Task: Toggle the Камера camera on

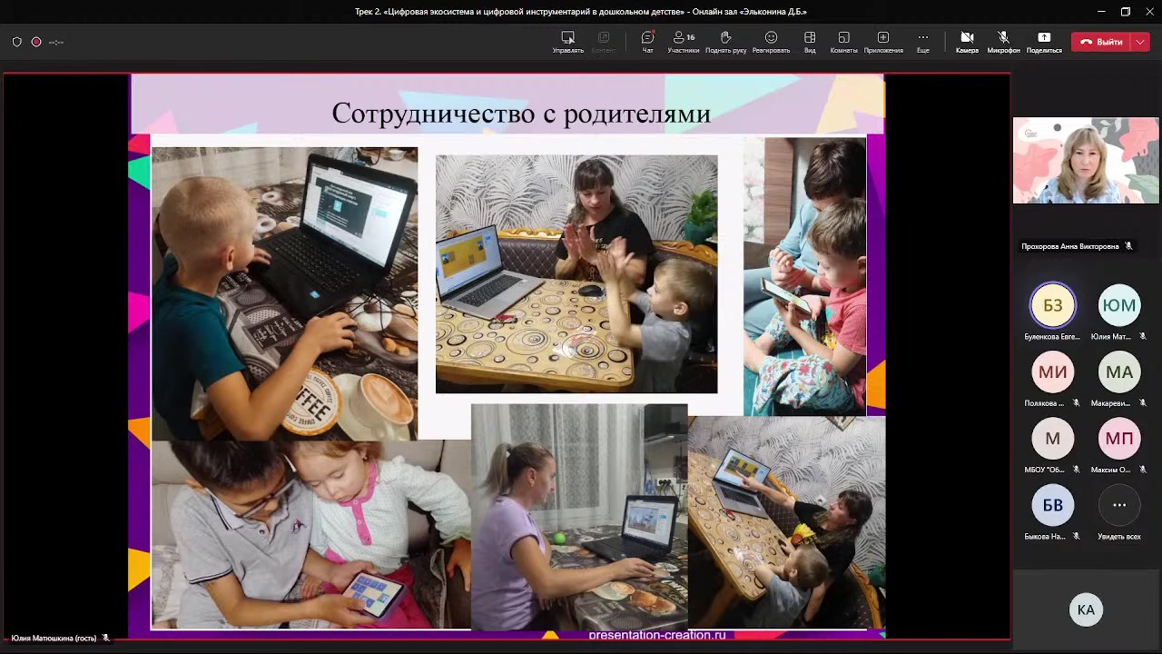Action: 967,41
